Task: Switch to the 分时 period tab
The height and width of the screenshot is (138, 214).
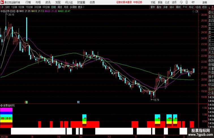Action: (7, 7)
